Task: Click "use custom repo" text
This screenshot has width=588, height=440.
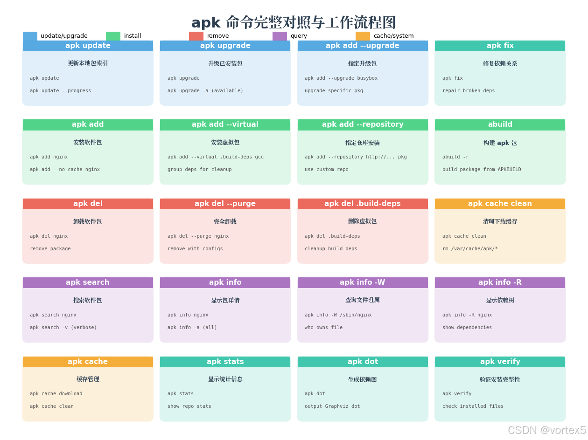Action: click(x=327, y=170)
